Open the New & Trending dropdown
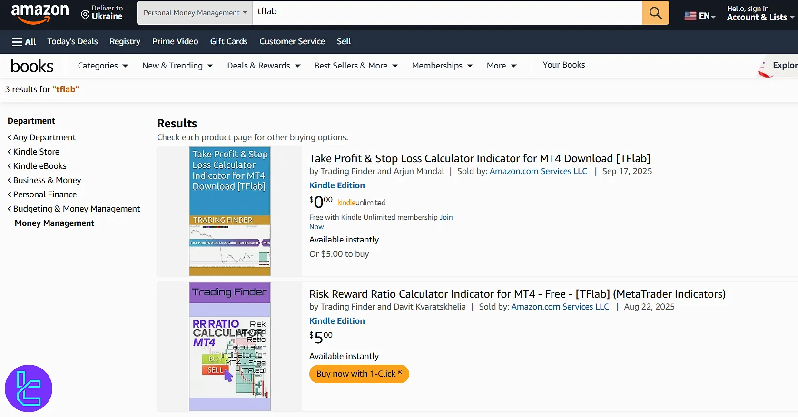 pyautogui.click(x=177, y=66)
